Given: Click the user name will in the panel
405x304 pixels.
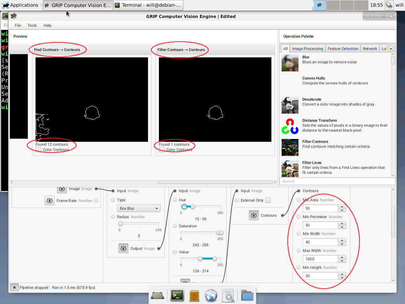Looking at the screenshot, I should (x=399, y=5).
